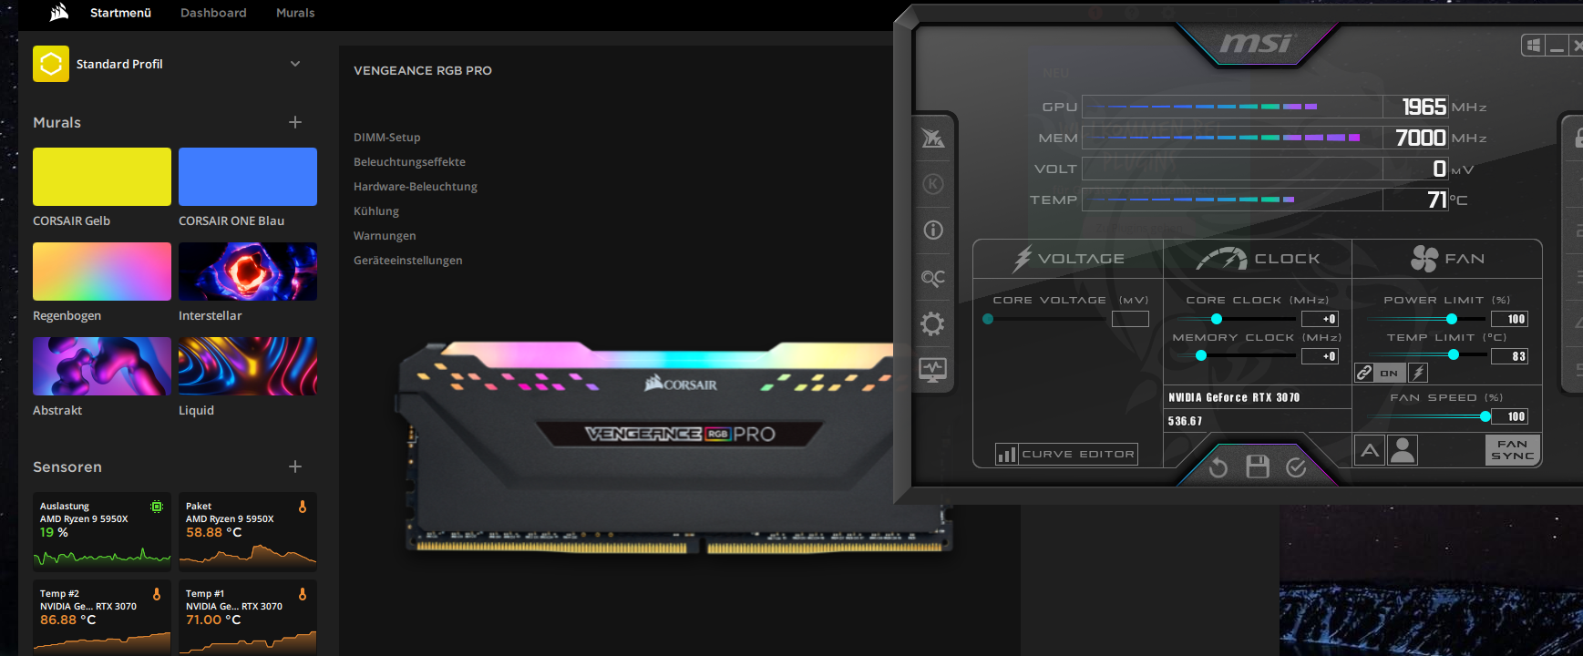Toggle the power and temp limit link icon
1583x656 pixels.
tap(1364, 373)
